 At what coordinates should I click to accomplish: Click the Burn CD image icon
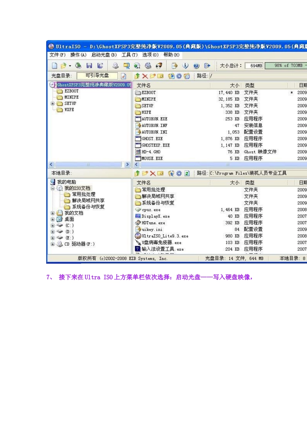pyautogui.click(x=159, y=66)
